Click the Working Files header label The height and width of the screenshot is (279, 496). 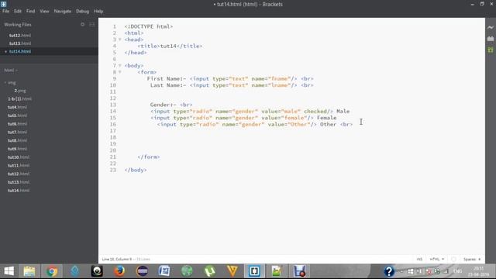[x=18, y=24]
